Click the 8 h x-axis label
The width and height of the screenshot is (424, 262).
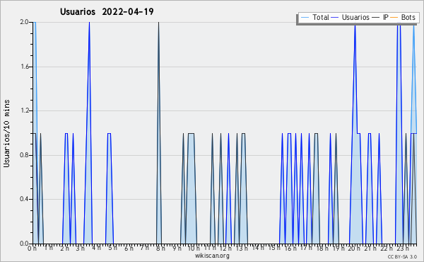[160, 249]
